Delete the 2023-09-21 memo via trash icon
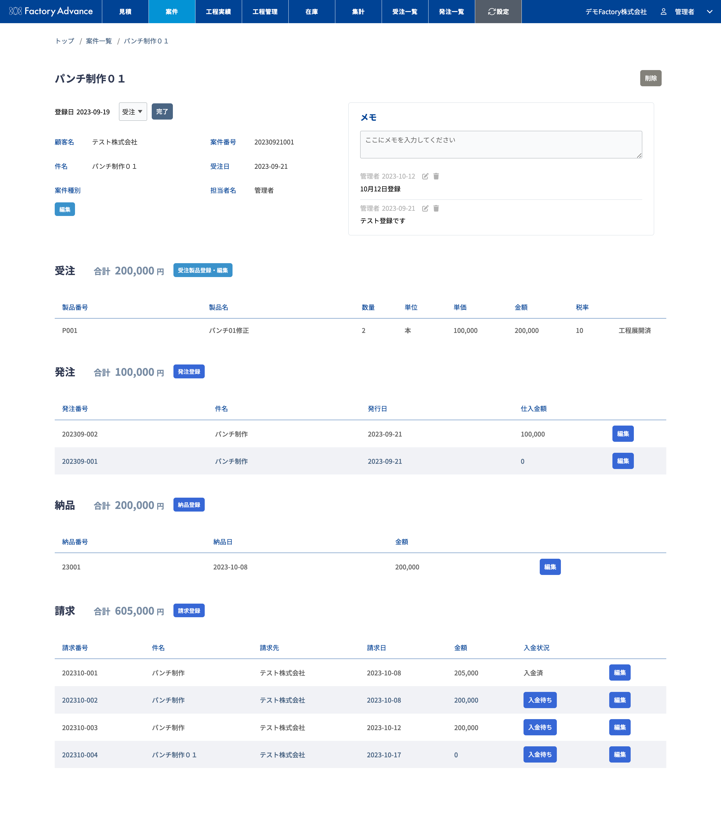The width and height of the screenshot is (721, 819). [436, 208]
